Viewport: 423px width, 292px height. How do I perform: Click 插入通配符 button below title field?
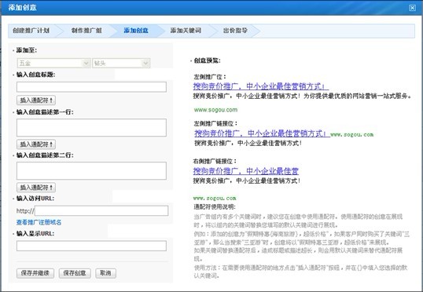tap(36, 100)
